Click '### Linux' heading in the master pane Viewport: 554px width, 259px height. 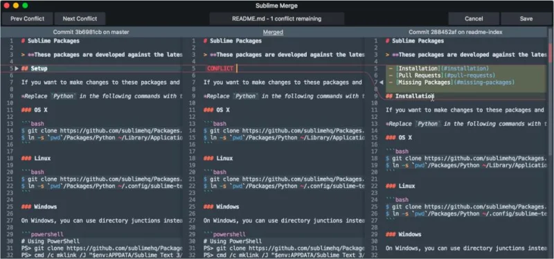(x=36, y=159)
